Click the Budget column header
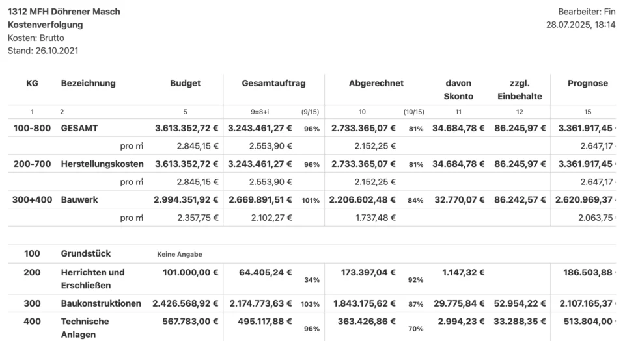625x341 pixels. point(186,83)
